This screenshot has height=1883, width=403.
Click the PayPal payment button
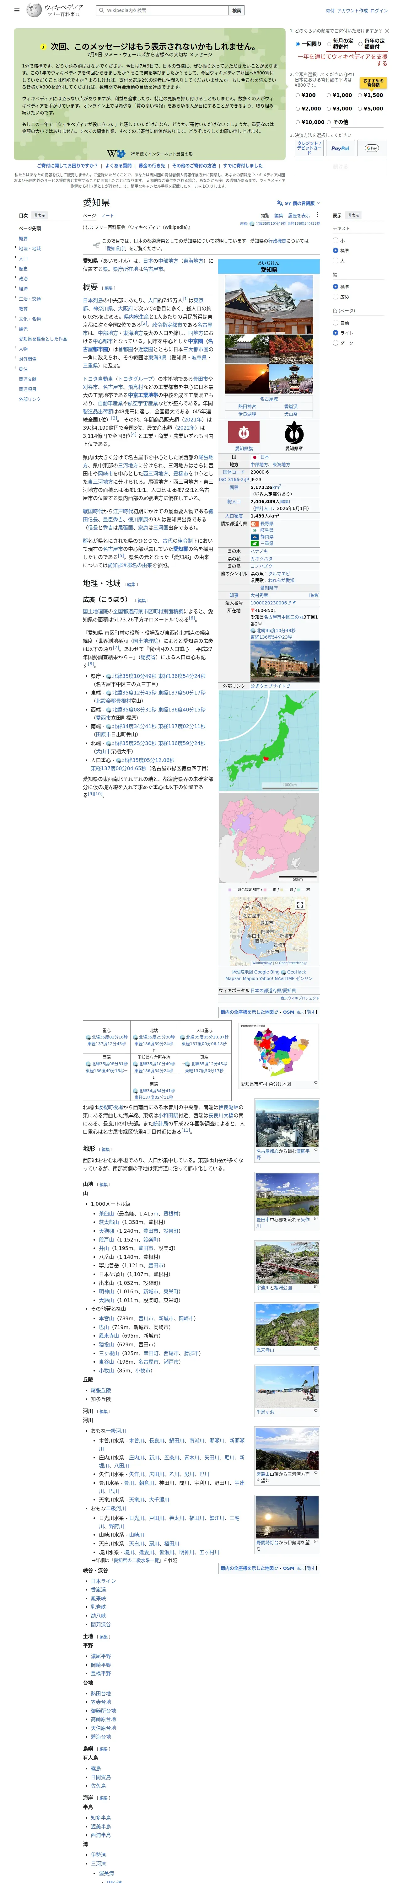pos(340,148)
